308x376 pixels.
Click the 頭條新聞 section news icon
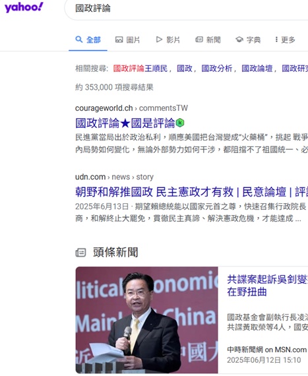[80, 253]
